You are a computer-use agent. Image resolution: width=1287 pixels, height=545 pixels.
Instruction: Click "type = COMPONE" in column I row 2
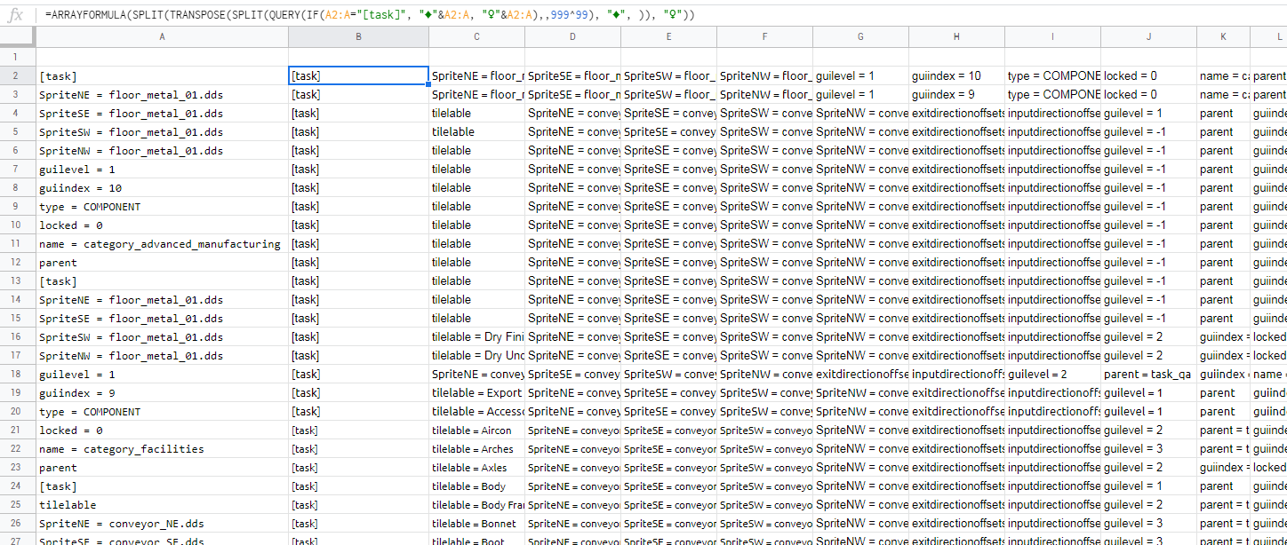click(1052, 75)
